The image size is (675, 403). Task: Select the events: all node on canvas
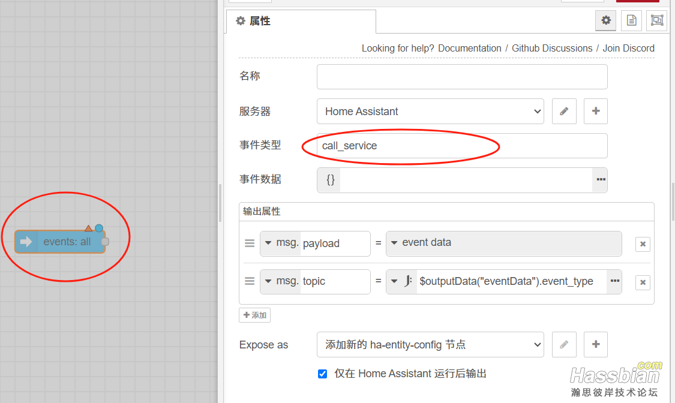point(60,242)
